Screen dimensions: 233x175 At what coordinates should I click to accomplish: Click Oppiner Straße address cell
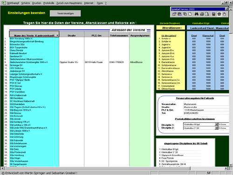[x=72, y=62]
